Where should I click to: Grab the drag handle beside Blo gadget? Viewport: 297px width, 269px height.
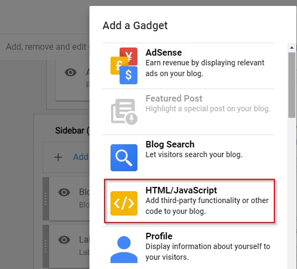click(x=46, y=199)
